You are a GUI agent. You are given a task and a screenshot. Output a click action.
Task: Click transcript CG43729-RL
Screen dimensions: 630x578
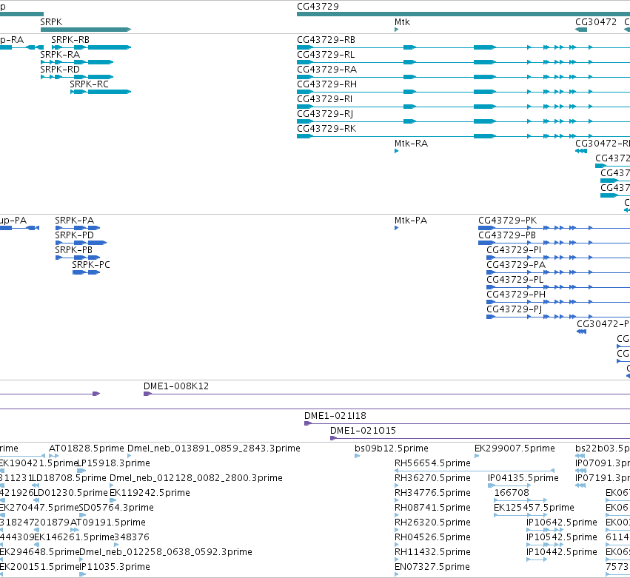point(326,55)
